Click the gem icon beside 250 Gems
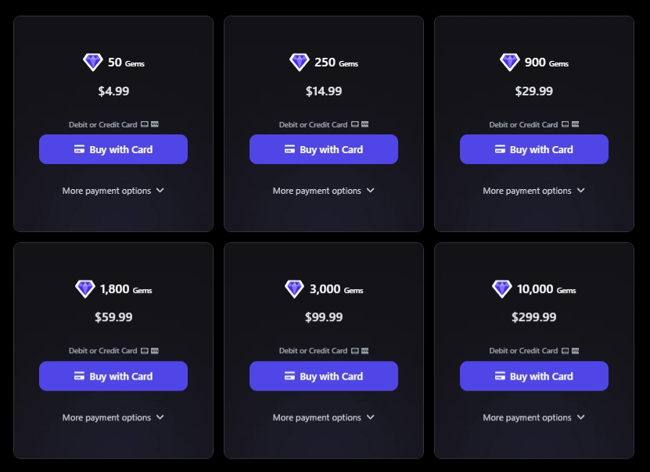 tap(300, 63)
